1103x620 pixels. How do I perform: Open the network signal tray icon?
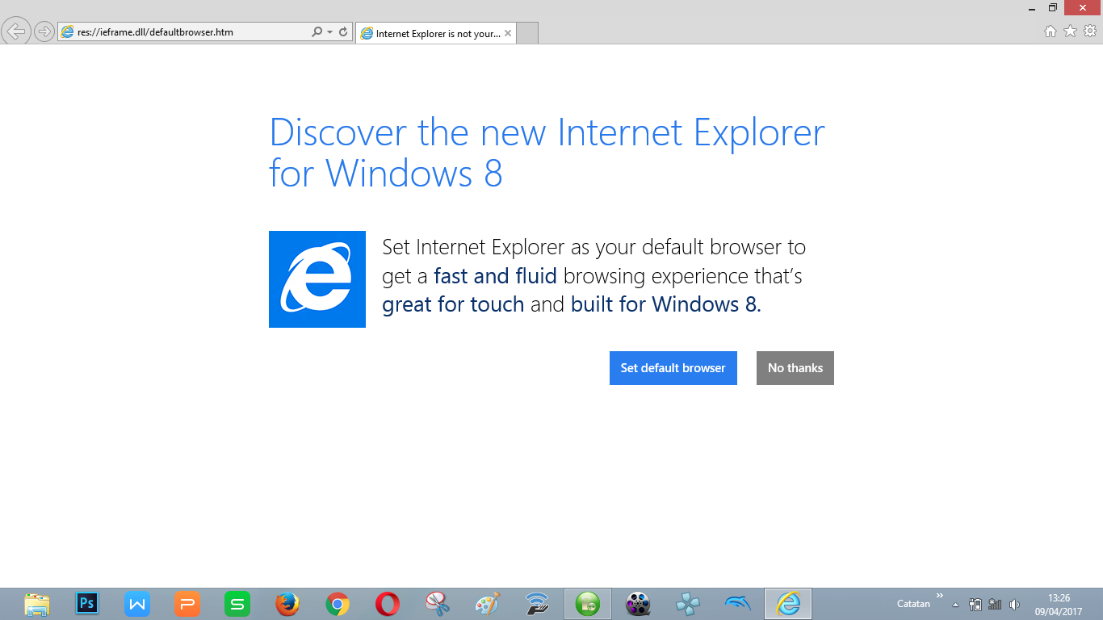pos(995,604)
